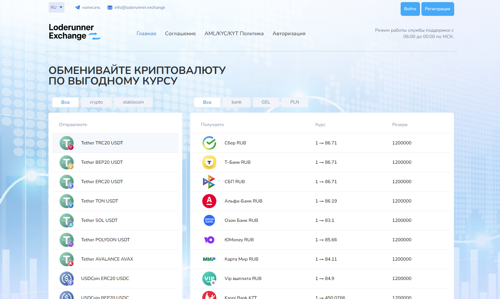500x299 pixels.
Task: Select Tether POLYGON USDT text
Action: (x=105, y=240)
